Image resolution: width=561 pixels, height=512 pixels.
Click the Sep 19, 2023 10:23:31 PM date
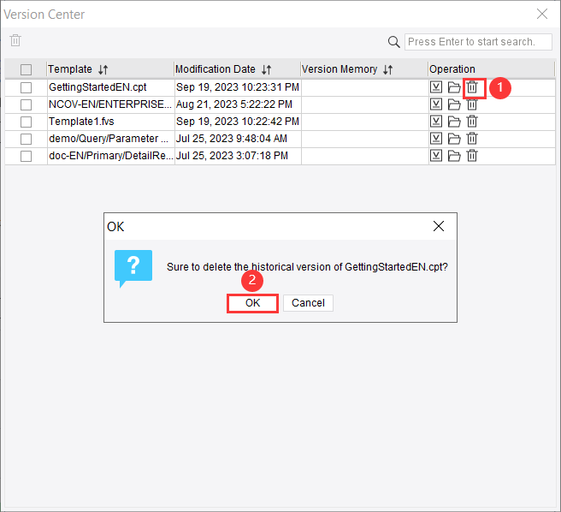click(x=238, y=87)
